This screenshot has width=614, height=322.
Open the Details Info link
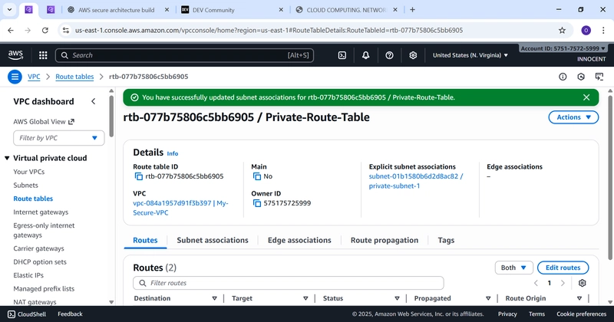click(x=172, y=153)
